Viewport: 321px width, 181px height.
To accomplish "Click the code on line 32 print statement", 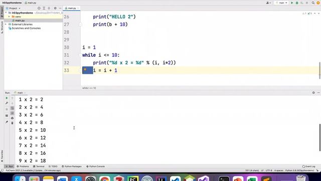I will 134,63.
